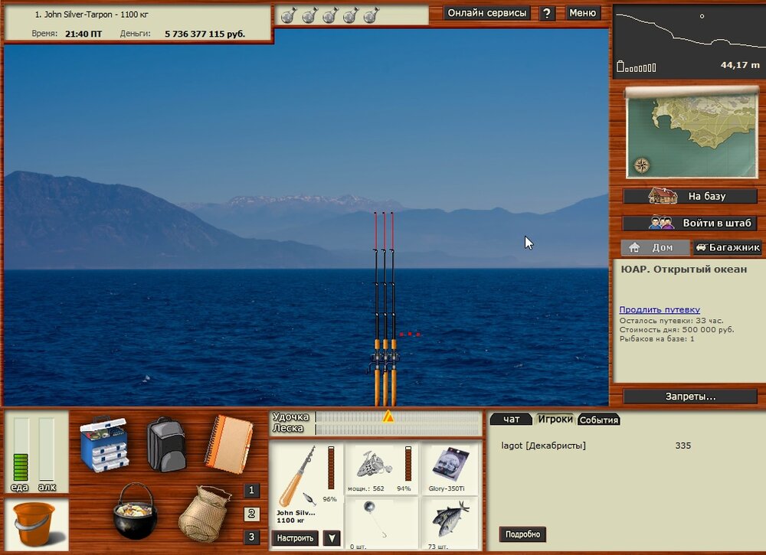Select the fish bait slot 73 шт.
The height and width of the screenshot is (555, 766).
[450, 524]
